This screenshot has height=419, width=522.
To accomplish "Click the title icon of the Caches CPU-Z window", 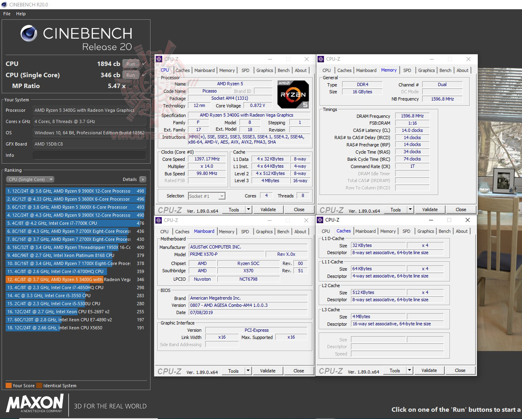I will (320, 220).
